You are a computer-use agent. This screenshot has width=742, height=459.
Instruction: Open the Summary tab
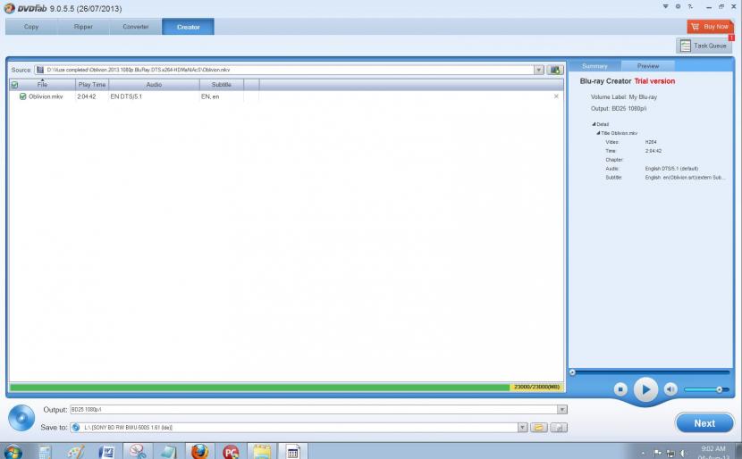click(594, 66)
